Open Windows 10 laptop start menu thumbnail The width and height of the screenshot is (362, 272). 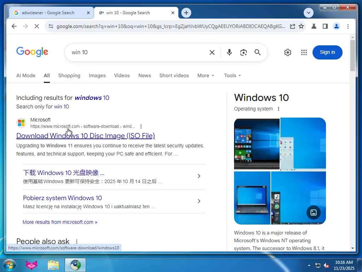tap(257, 144)
